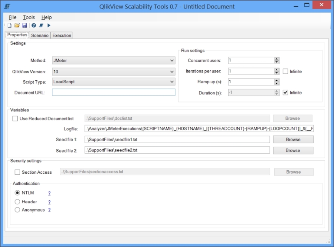Viewport: 334px width, 247px height.
Task: Click Browse button for Seed file 1
Action: [x=293, y=140]
